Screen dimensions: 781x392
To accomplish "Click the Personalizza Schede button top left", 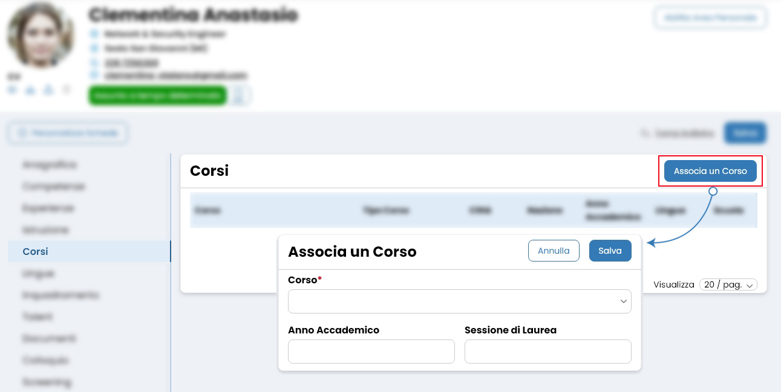I will (x=67, y=132).
